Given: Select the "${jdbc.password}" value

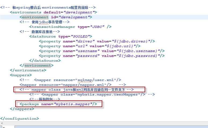Looking at the screenshot, I should [138, 56].
